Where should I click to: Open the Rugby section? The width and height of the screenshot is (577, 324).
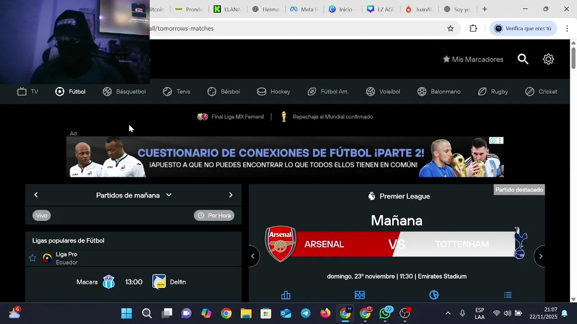[x=493, y=92]
